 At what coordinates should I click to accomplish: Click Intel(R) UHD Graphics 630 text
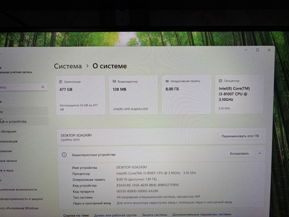tap(130, 109)
